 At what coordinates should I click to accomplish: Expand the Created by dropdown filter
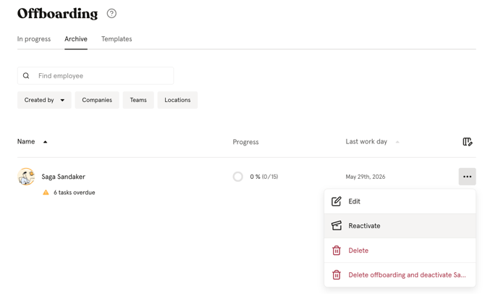click(44, 100)
